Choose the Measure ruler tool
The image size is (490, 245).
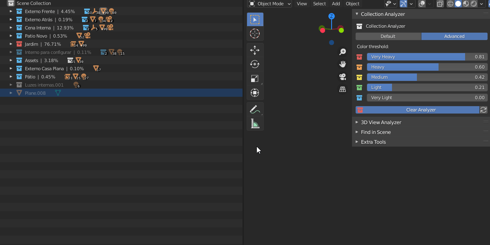point(255,123)
